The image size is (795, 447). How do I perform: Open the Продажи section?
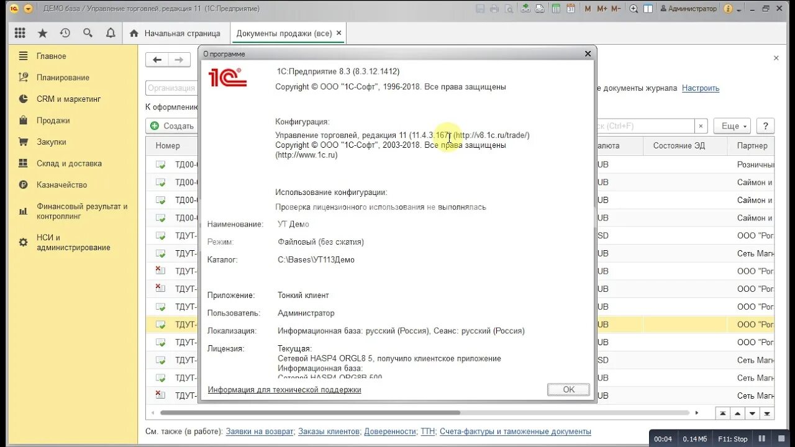click(53, 120)
